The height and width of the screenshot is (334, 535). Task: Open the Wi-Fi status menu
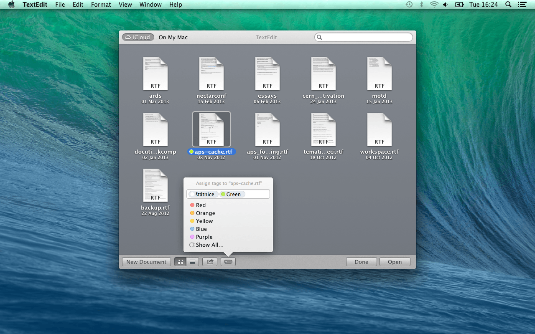click(434, 5)
